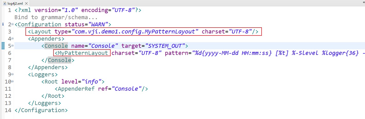Switch to the log4j2.xml tab
Image resolution: width=365 pixels, height=119 pixels.
click(15, 3)
